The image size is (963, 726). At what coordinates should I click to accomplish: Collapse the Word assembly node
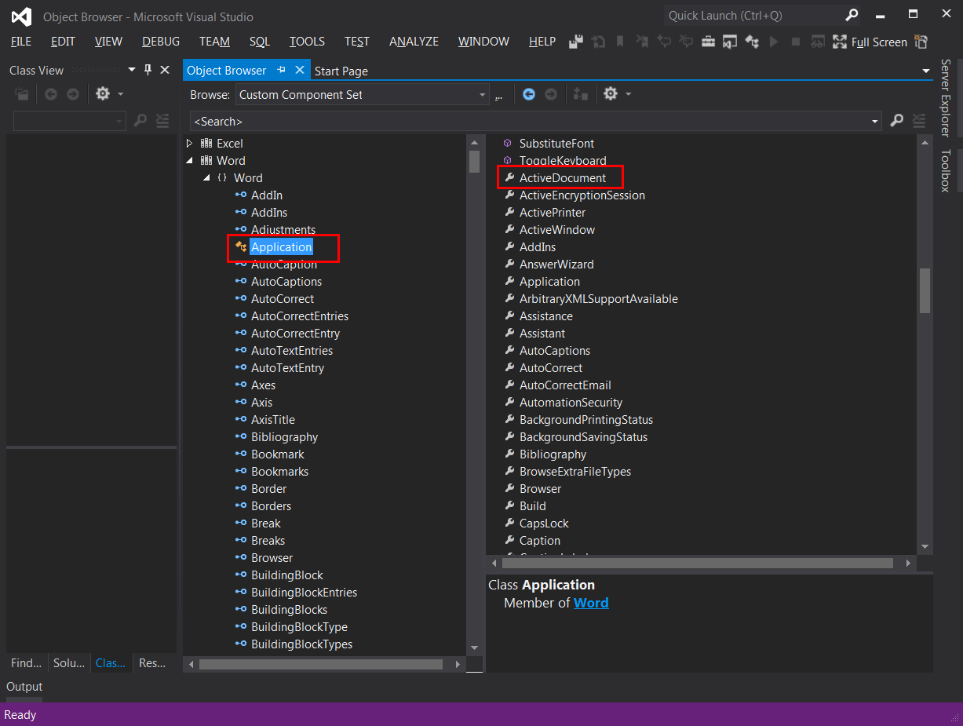pyautogui.click(x=189, y=160)
